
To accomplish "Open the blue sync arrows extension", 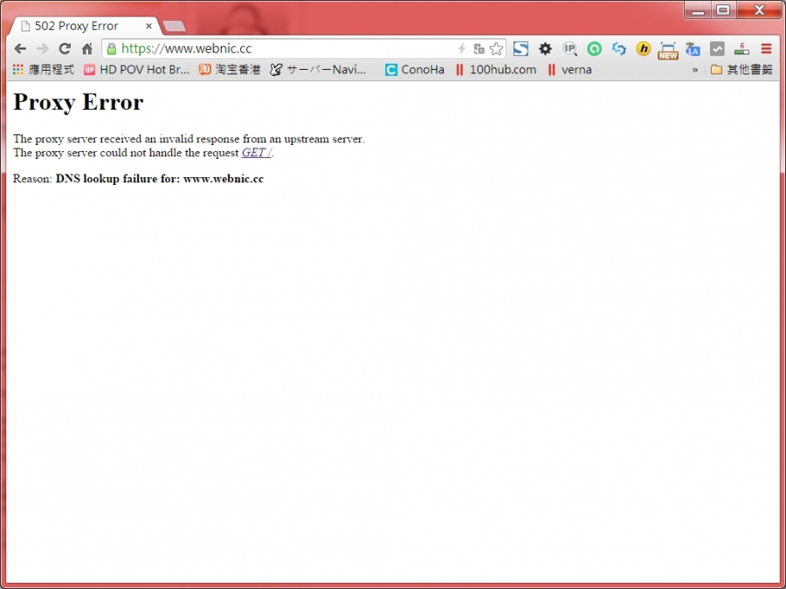I will [x=619, y=49].
